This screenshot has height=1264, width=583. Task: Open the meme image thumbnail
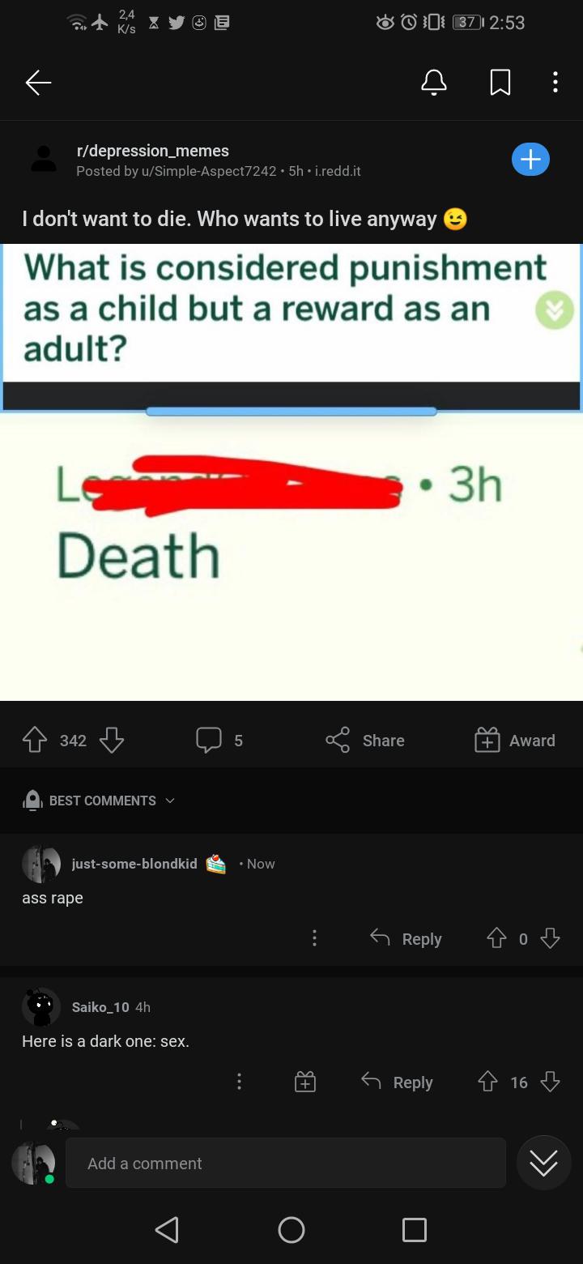291,472
